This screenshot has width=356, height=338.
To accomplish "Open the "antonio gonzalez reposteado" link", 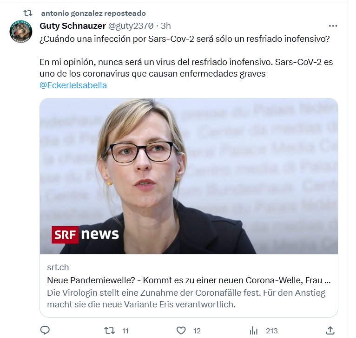I will click(x=93, y=13).
